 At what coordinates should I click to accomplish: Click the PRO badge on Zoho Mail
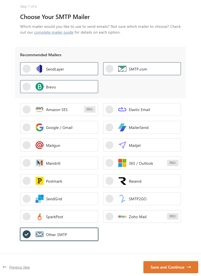pyautogui.click(x=172, y=217)
